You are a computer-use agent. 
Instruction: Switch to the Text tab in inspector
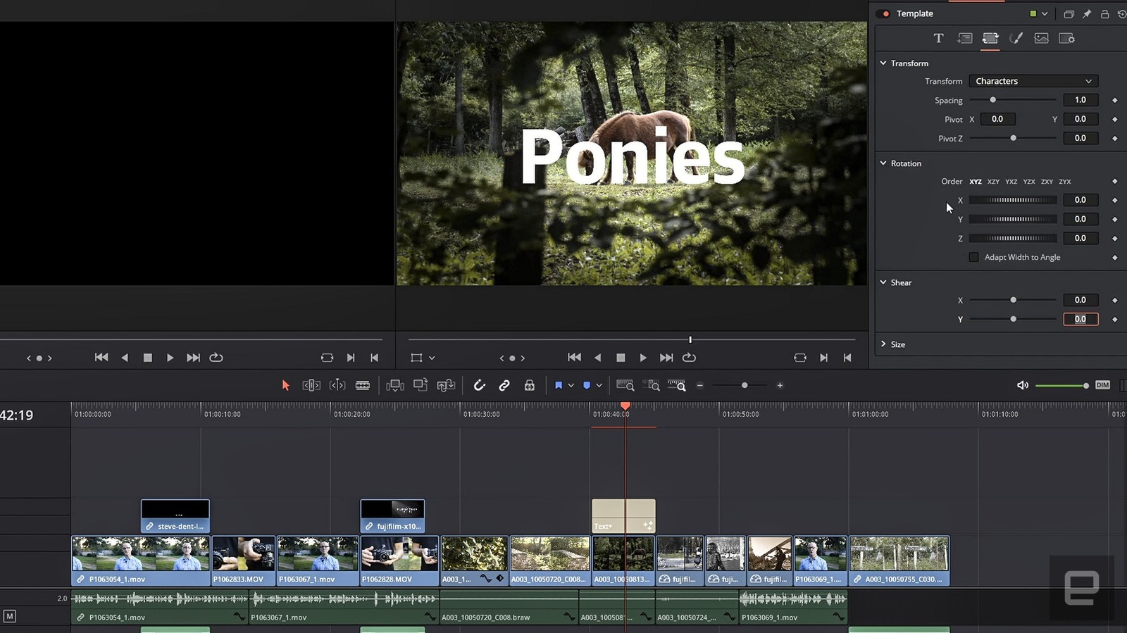coord(938,39)
